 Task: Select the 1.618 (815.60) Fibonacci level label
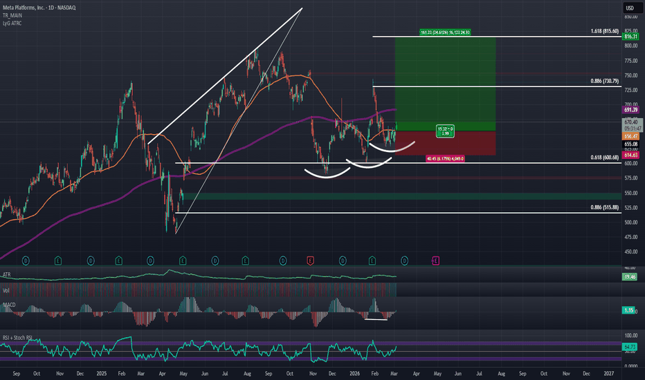[604, 31]
